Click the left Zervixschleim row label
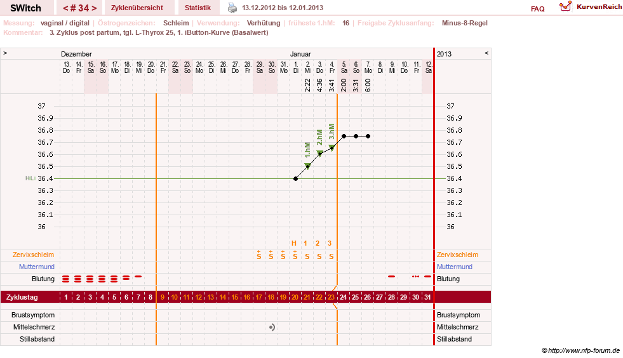The height and width of the screenshot is (358, 623). [34, 255]
